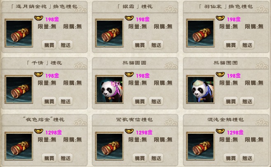Click the 「羽仙裳」換色禮包 title header

coord(226,7)
